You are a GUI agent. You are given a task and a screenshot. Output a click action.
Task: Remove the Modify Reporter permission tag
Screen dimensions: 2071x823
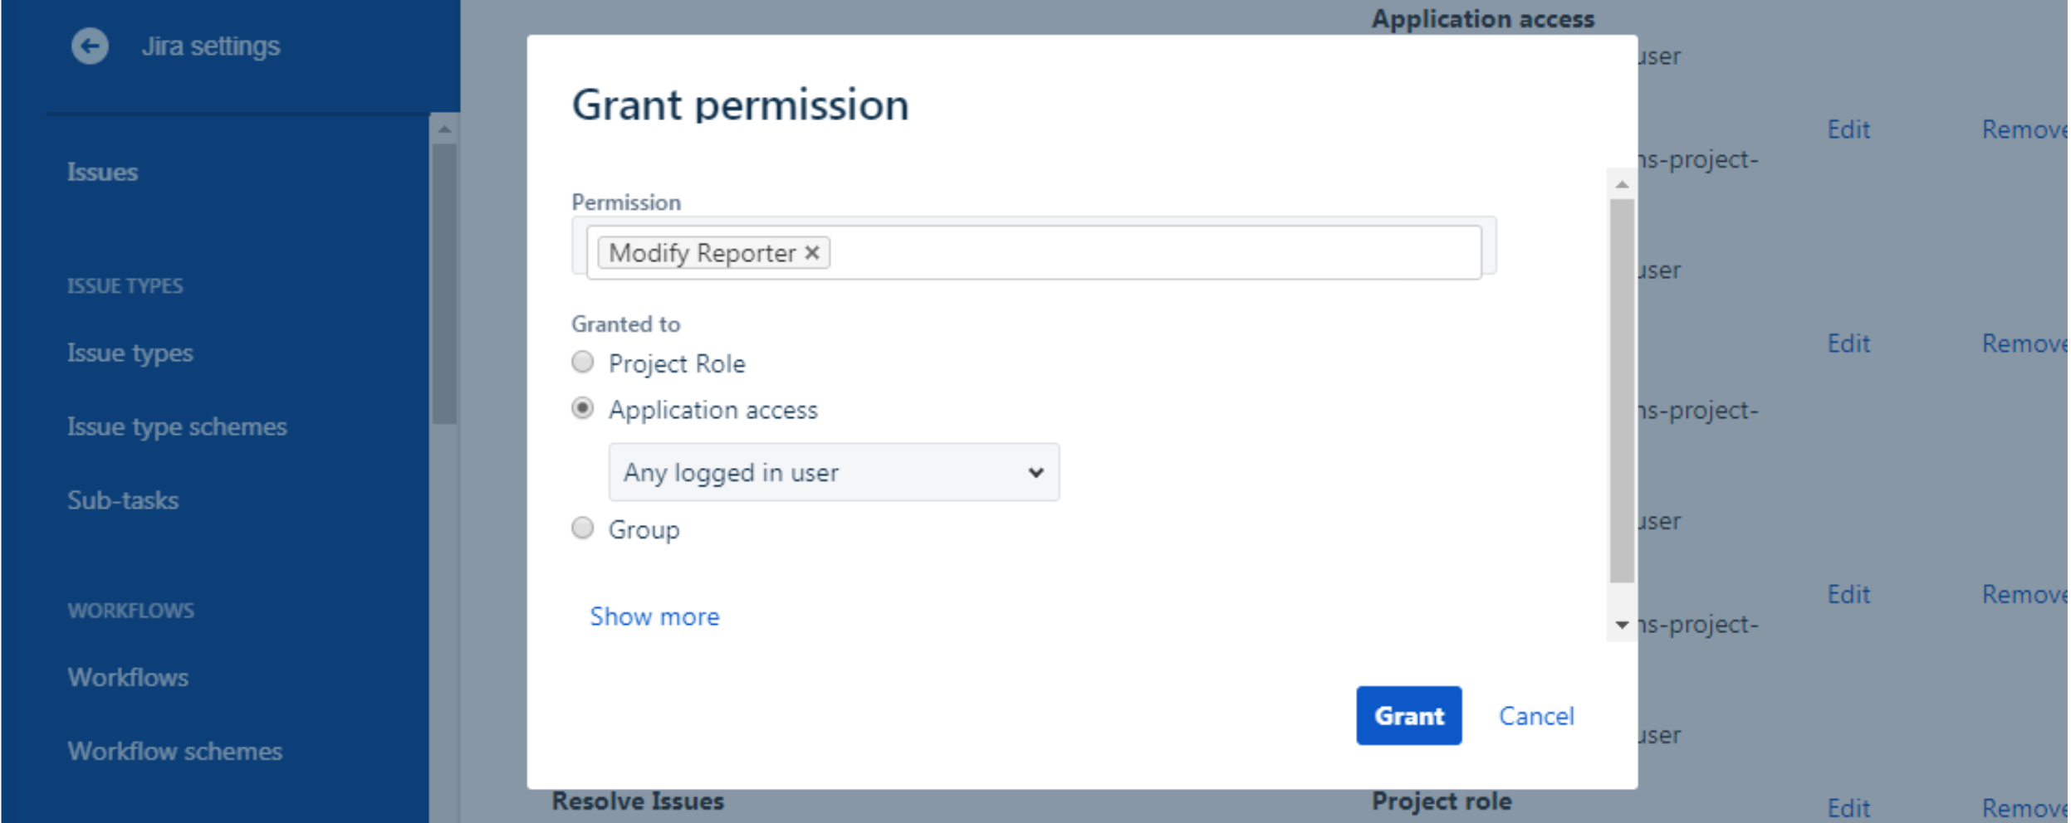(812, 252)
